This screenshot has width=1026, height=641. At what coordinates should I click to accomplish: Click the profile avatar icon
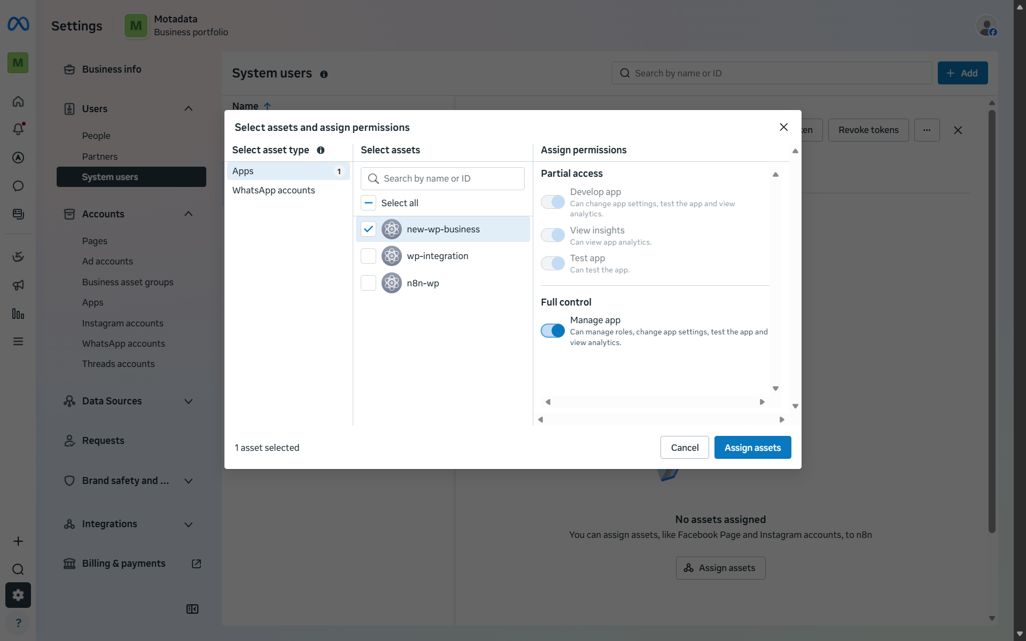click(986, 26)
